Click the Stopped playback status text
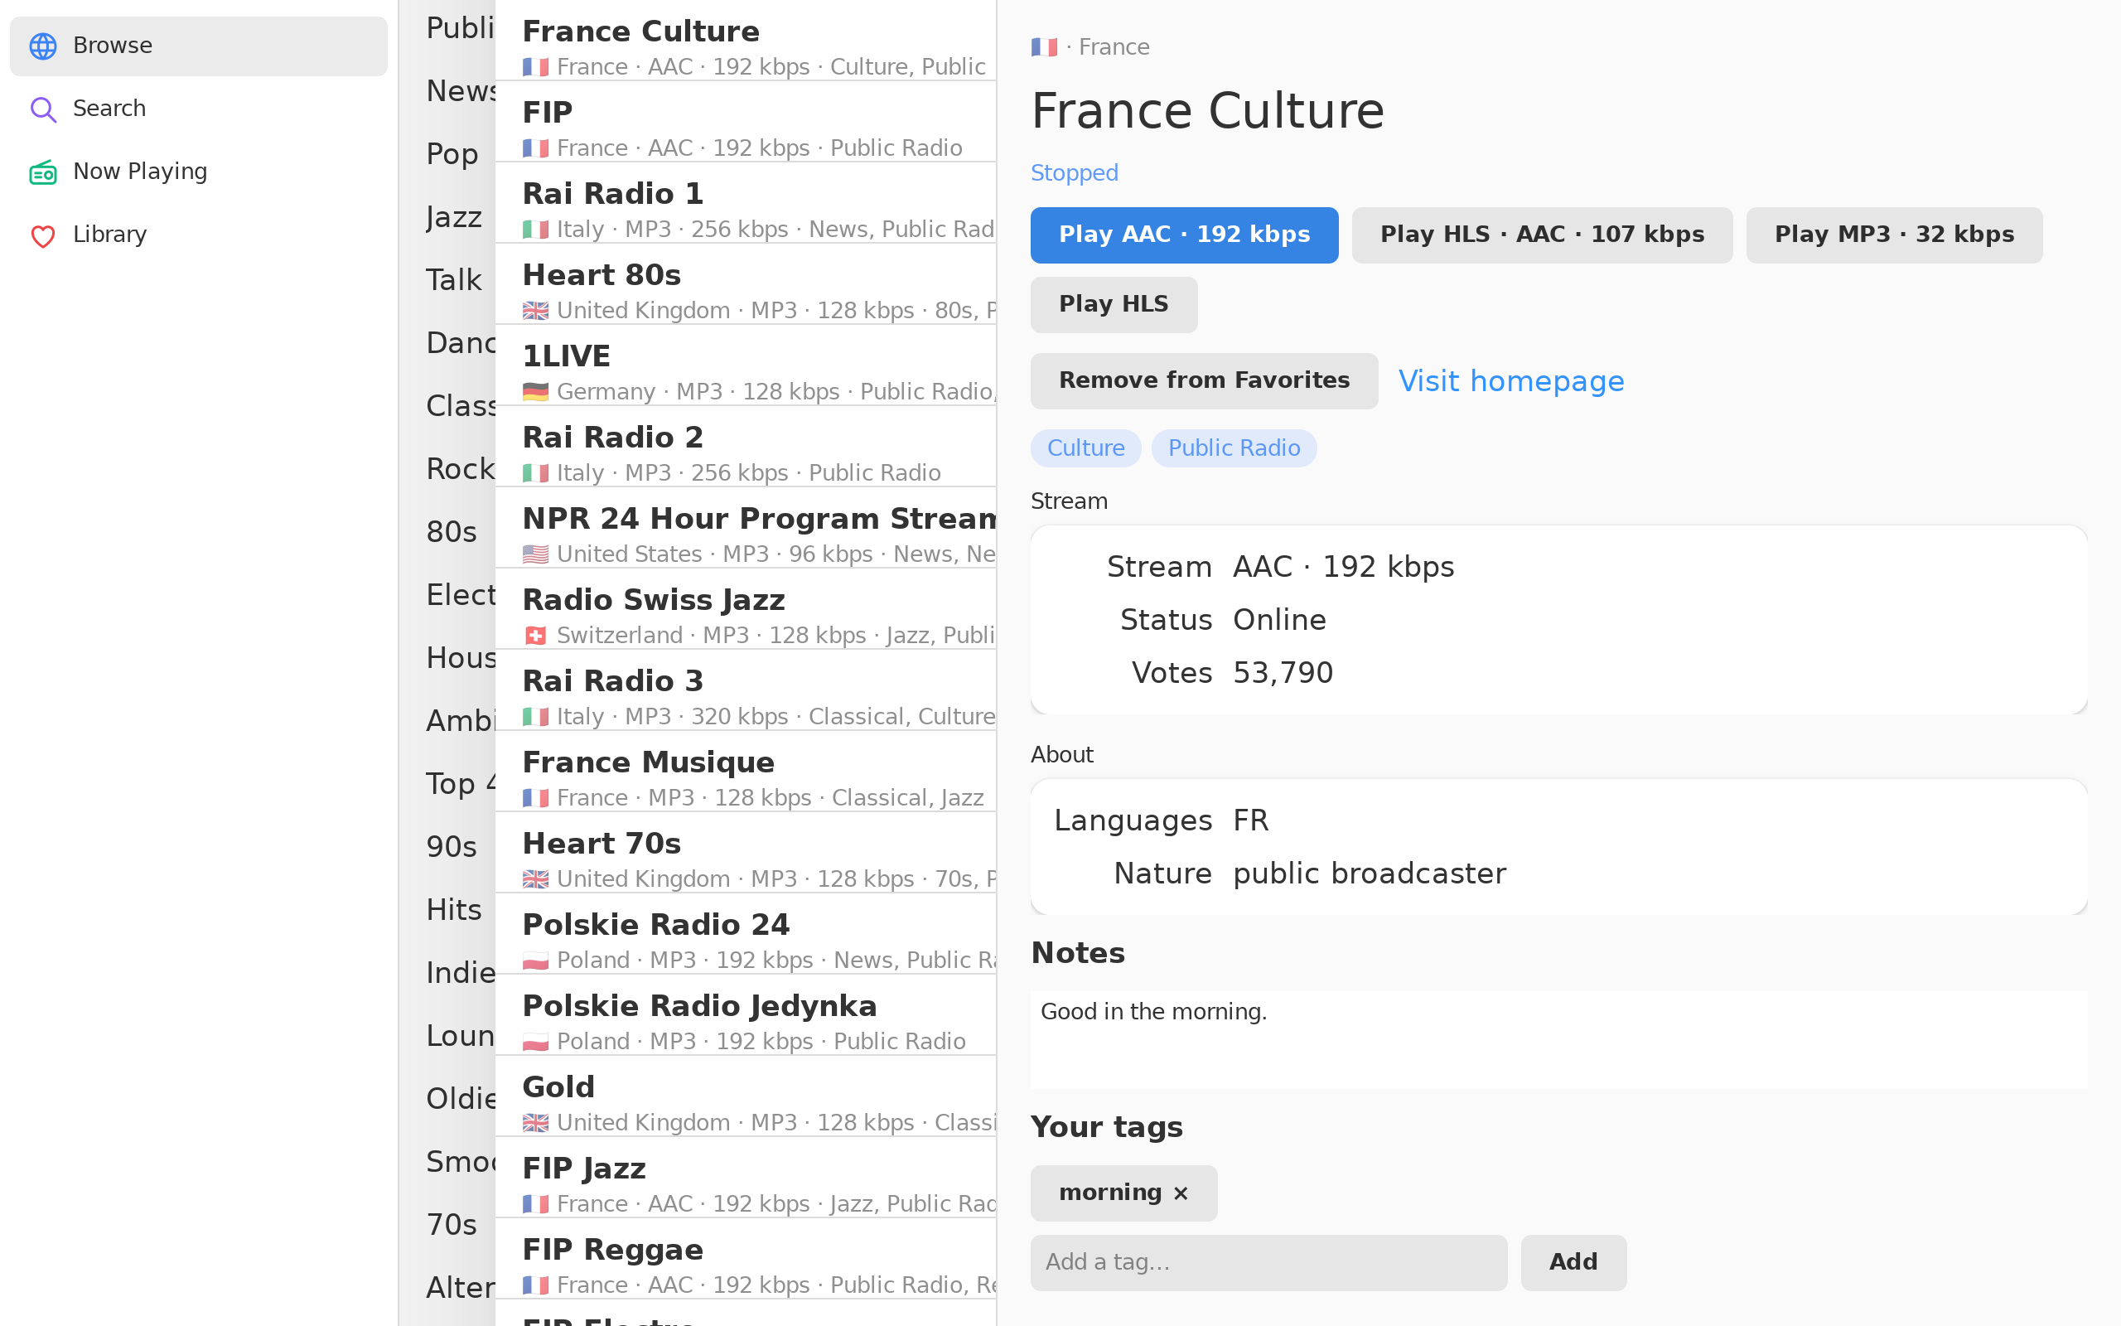 tap(1075, 172)
